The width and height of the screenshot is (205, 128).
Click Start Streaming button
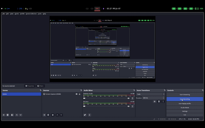pos(185,94)
